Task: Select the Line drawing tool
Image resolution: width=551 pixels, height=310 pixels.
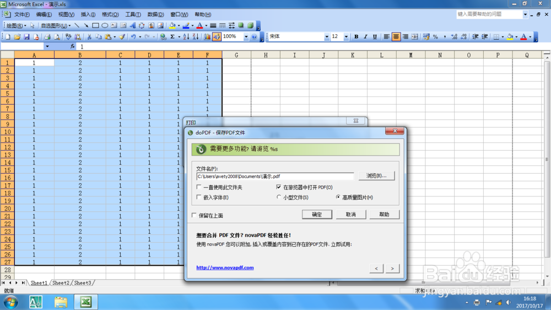Action: point(77,26)
